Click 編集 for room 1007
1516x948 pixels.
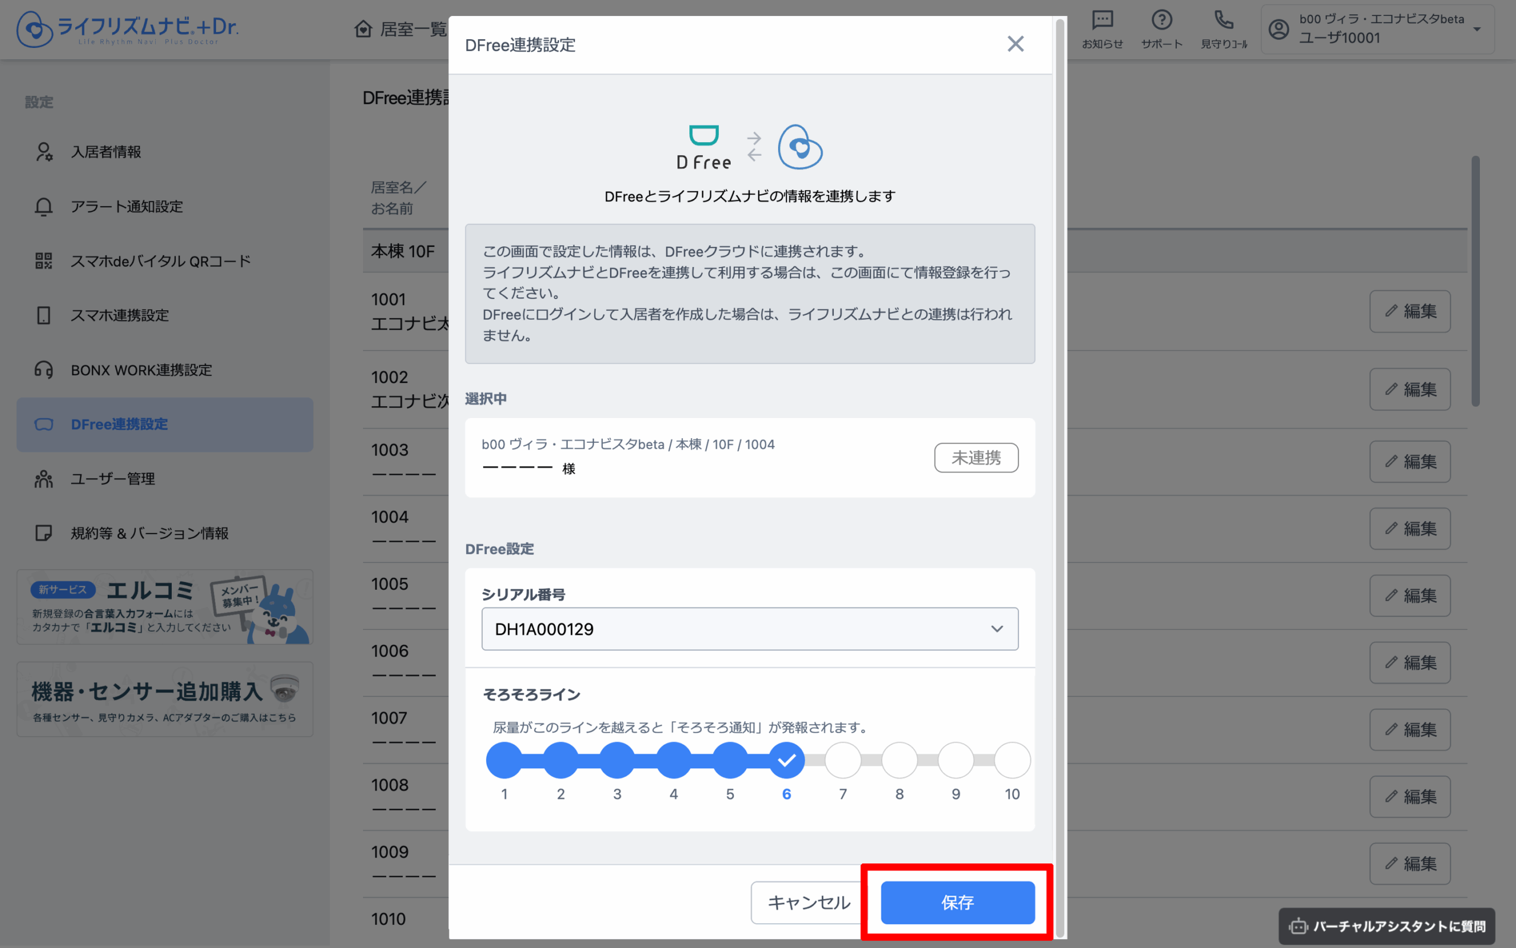[1409, 730]
